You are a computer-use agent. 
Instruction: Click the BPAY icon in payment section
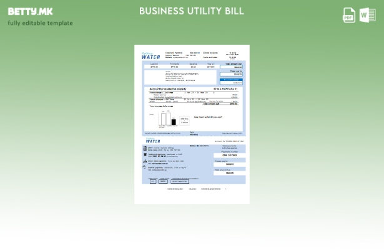coord(145,149)
